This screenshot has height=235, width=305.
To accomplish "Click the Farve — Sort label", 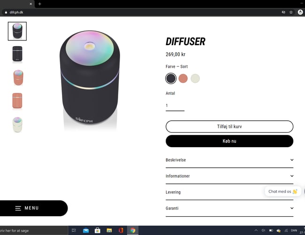I will click(176, 67).
